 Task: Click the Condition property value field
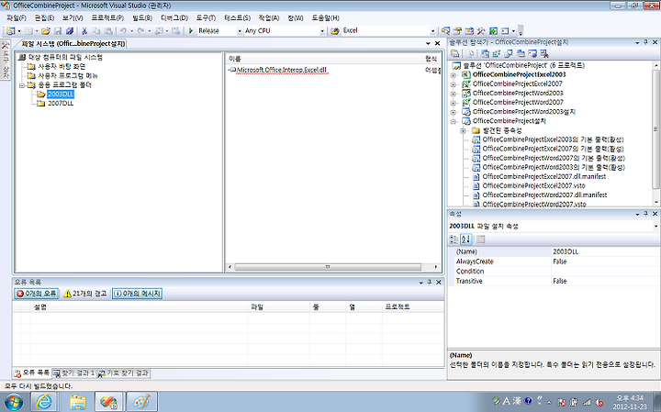point(604,272)
